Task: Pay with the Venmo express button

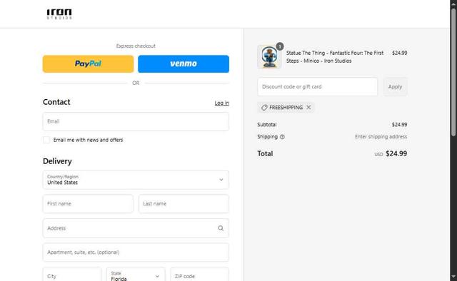Action: coord(184,63)
